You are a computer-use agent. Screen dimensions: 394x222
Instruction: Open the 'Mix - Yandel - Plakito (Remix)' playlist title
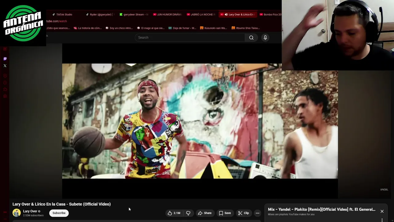coord(322,209)
